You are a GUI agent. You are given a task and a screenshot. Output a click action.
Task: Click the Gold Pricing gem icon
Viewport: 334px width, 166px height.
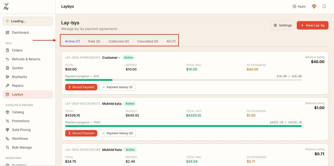[8, 130]
